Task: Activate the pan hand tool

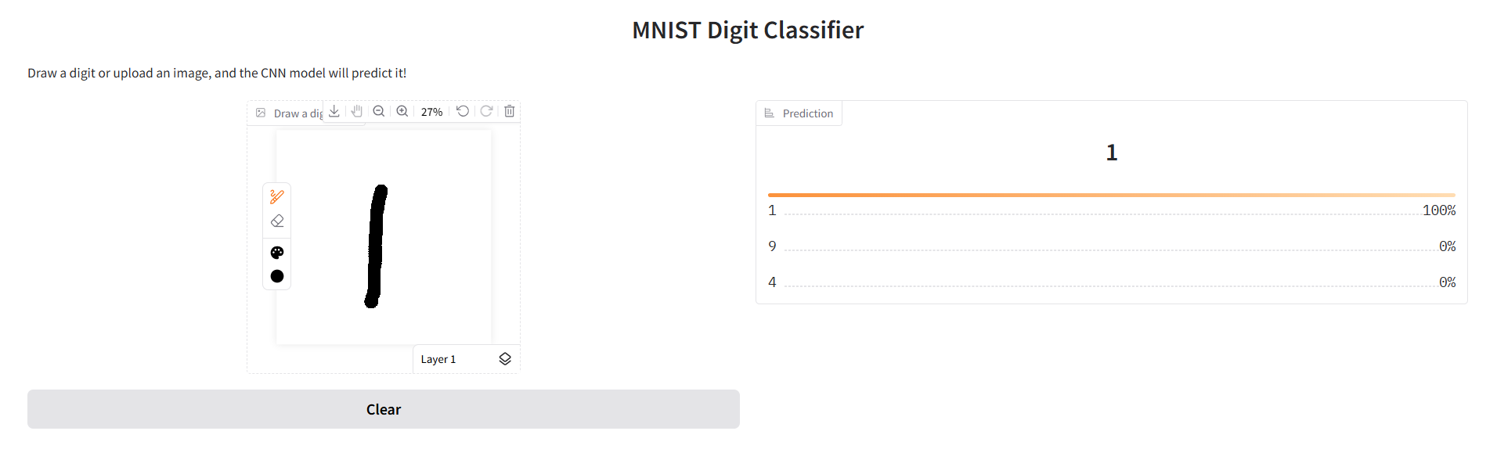Action: pyautogui.click(x=357, y=111)
